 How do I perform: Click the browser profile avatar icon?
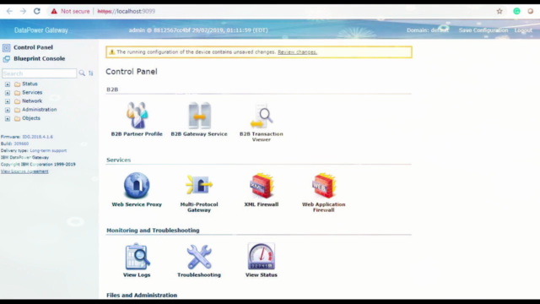pos(531,11)
